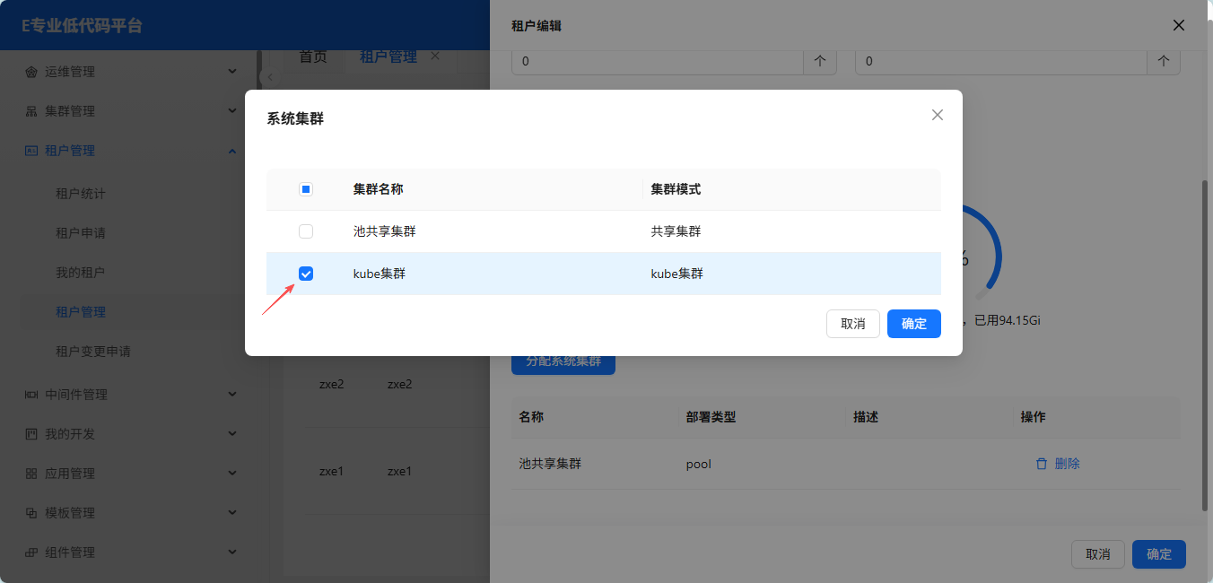Click the 模板管理 sidebar icon
Screen dimensions: 1213x583
(x=31, y=513)
